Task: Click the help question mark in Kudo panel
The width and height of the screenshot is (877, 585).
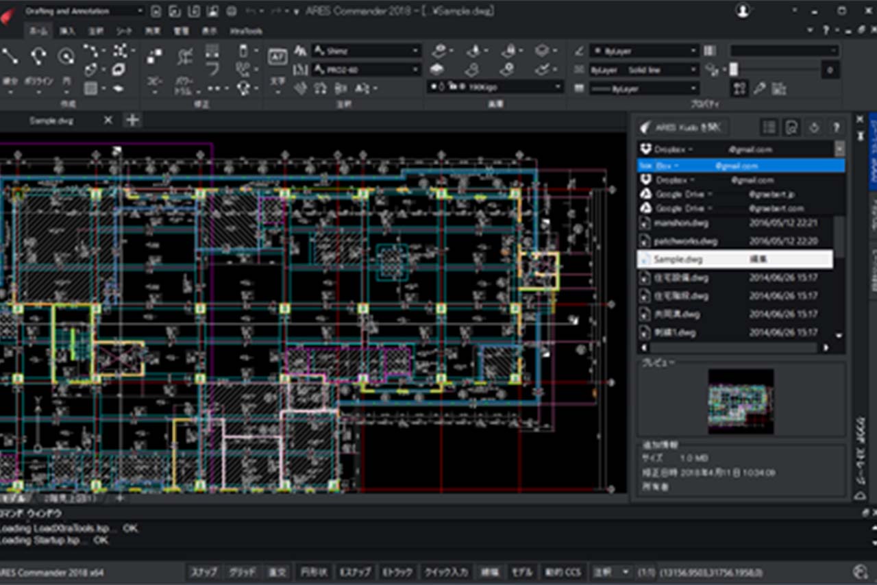Action: [x=836, y=127]
